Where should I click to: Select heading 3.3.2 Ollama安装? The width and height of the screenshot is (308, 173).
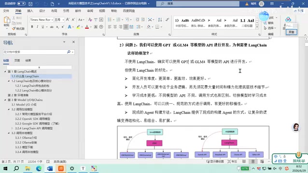tap(26, 143)
